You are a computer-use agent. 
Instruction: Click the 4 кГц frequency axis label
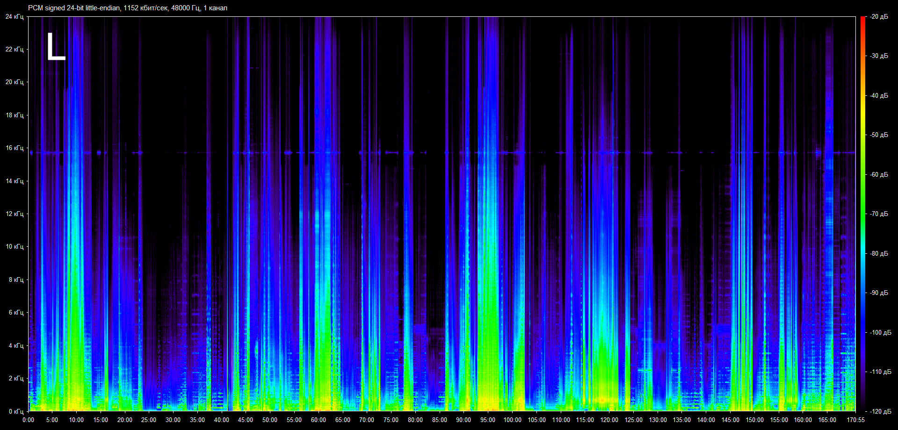[x=16, y=346]
